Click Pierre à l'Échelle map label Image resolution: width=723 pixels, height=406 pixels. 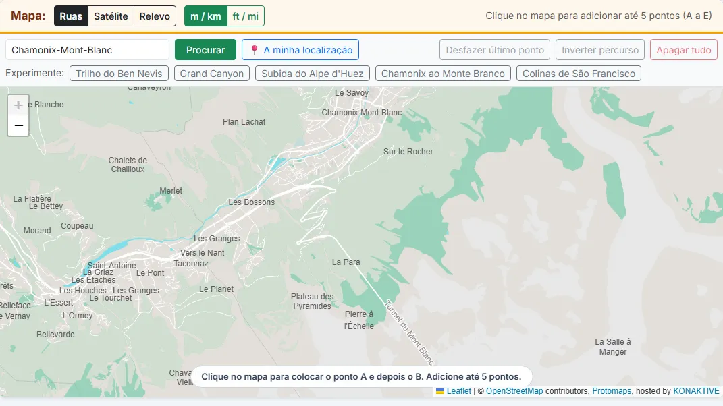click(x=358, y=320)
